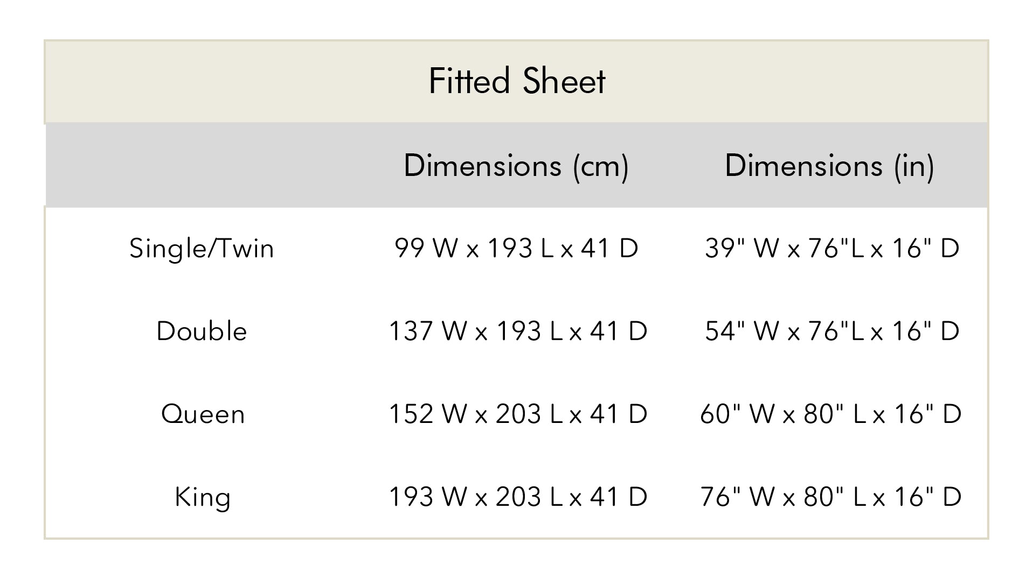Click the 152 W width value

[x=427, y=414]
